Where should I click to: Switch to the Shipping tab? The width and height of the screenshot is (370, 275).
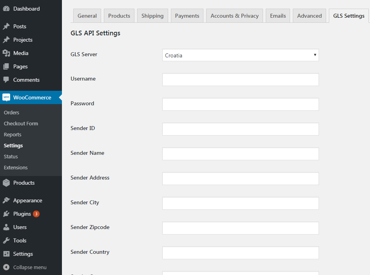click(152, 16)
